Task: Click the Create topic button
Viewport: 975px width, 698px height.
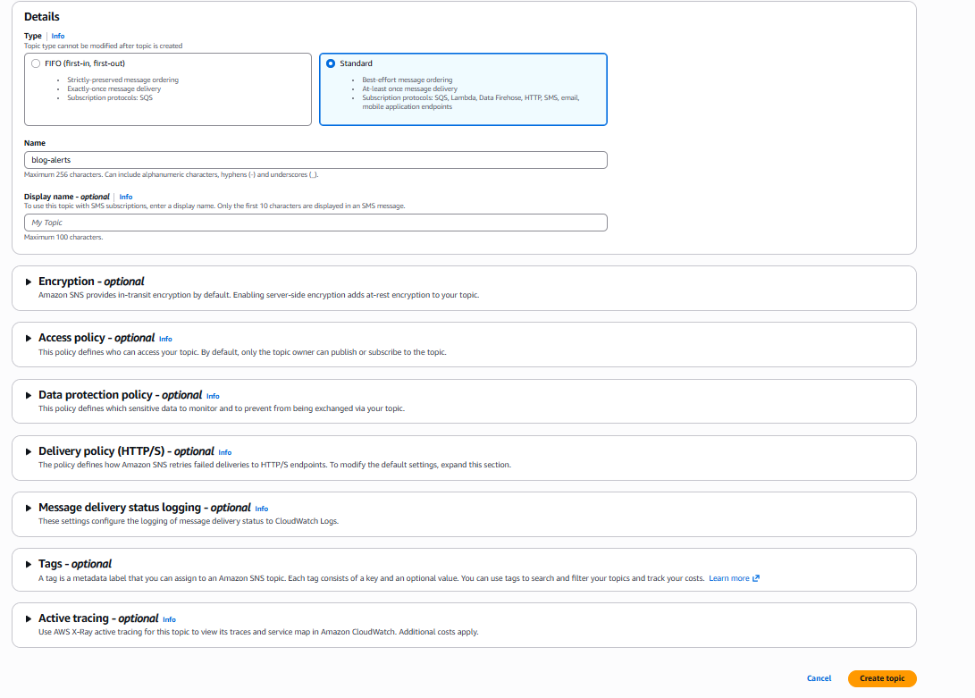Action: click(882, 678)
